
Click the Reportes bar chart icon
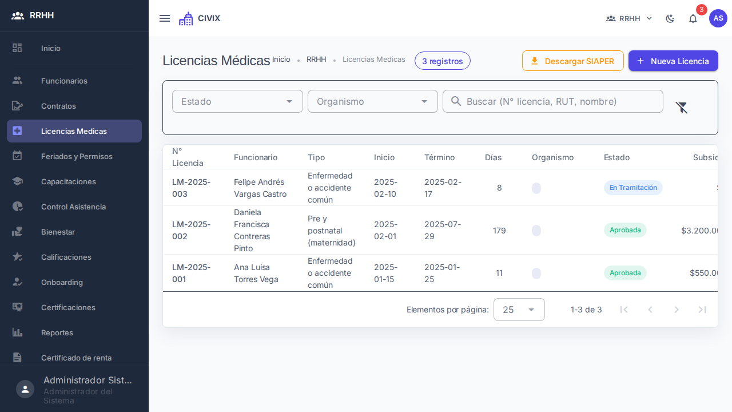[18, 332]
